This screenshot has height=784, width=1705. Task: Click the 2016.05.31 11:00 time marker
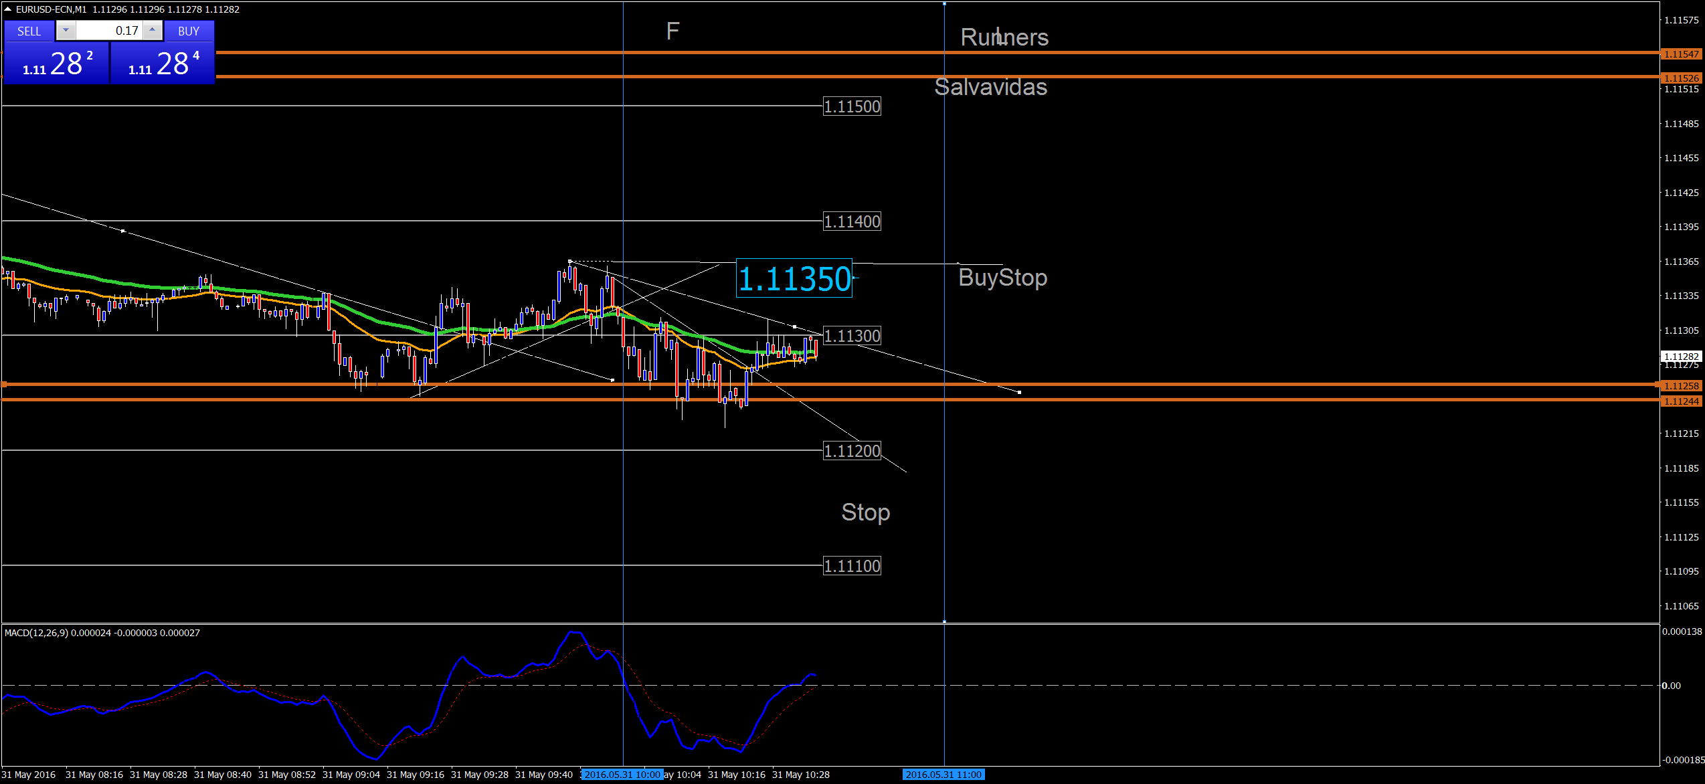(x=943, y=775)
